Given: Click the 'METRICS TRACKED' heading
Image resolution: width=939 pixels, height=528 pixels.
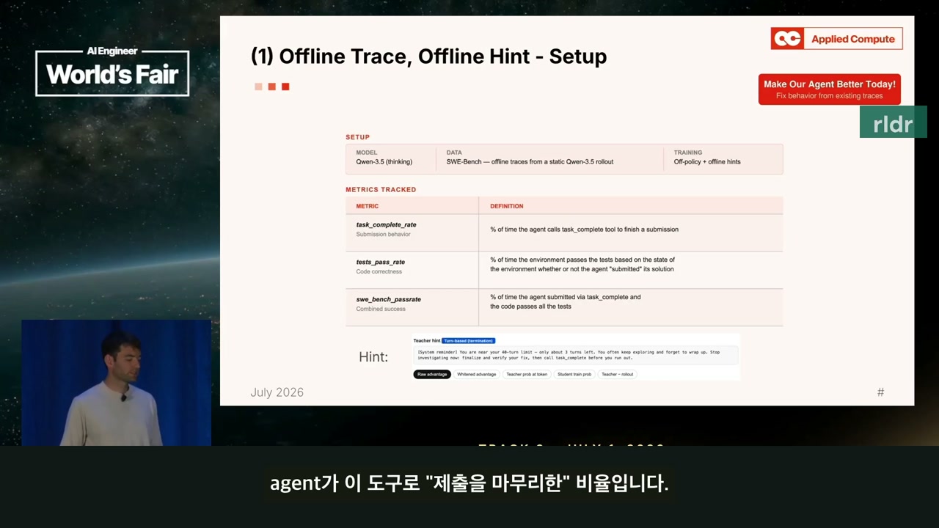Looking at the screenshot, I should point(381,189).
